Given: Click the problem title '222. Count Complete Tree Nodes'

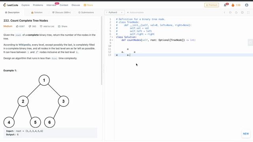Looking at the screenshot, I should 26,21.
